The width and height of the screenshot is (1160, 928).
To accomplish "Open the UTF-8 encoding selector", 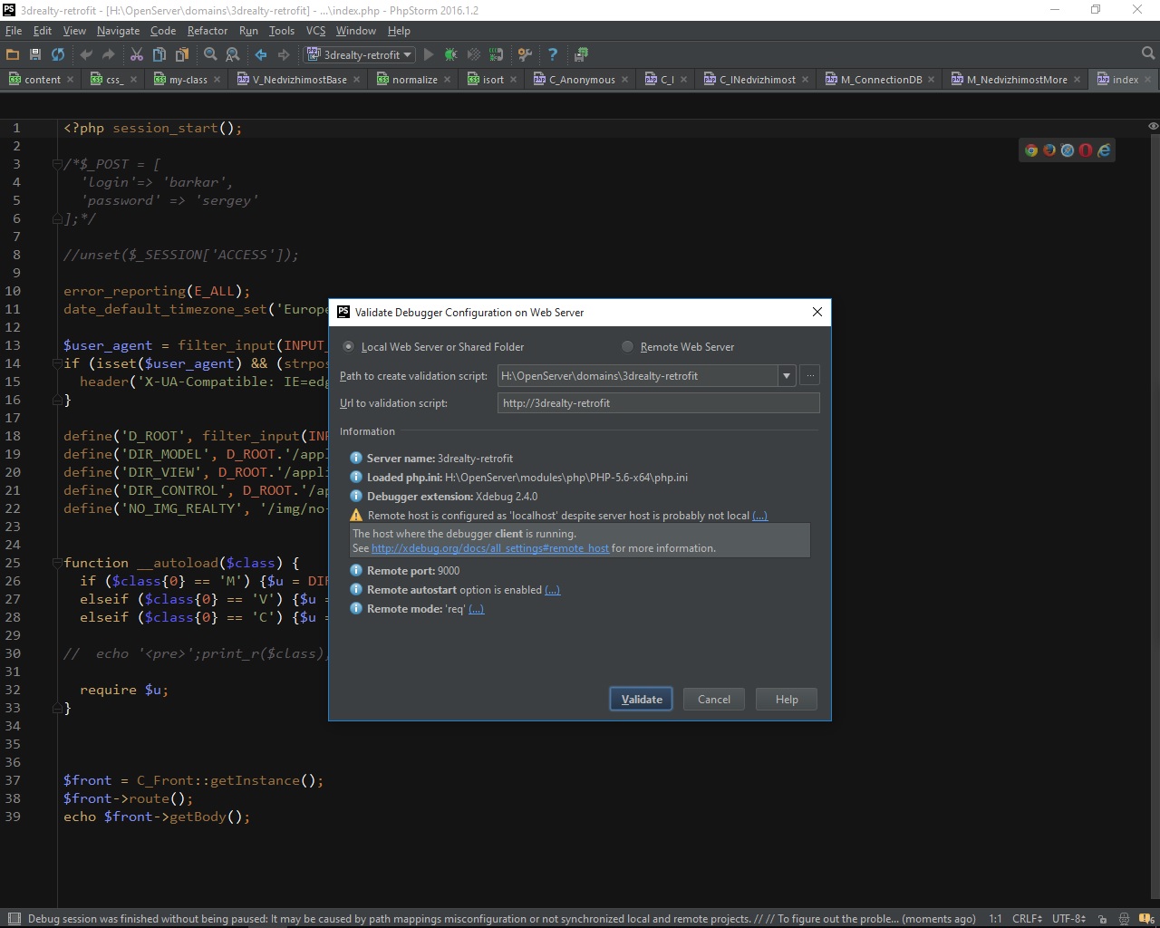I will [x=1068, y=918].
